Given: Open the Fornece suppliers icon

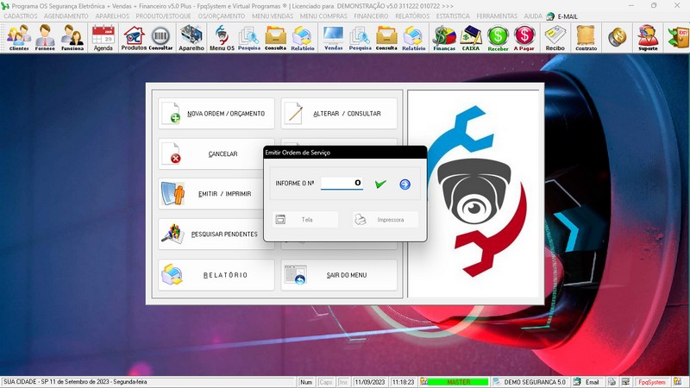Looking at the screenshot, I should click(x=45, y=37).
